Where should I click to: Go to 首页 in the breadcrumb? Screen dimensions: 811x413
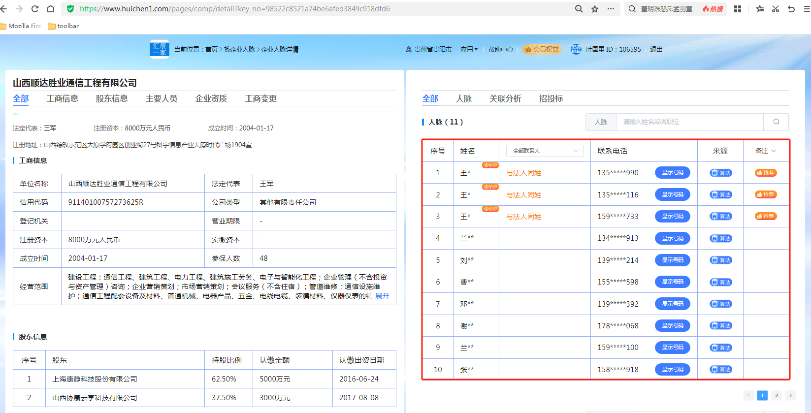pos(211,49)
